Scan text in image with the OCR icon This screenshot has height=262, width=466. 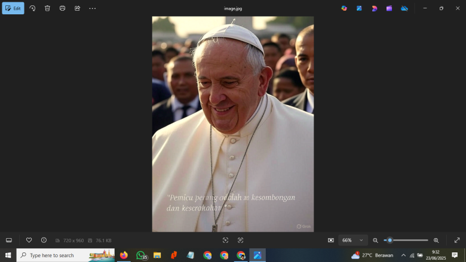click(x=240, y=240)
